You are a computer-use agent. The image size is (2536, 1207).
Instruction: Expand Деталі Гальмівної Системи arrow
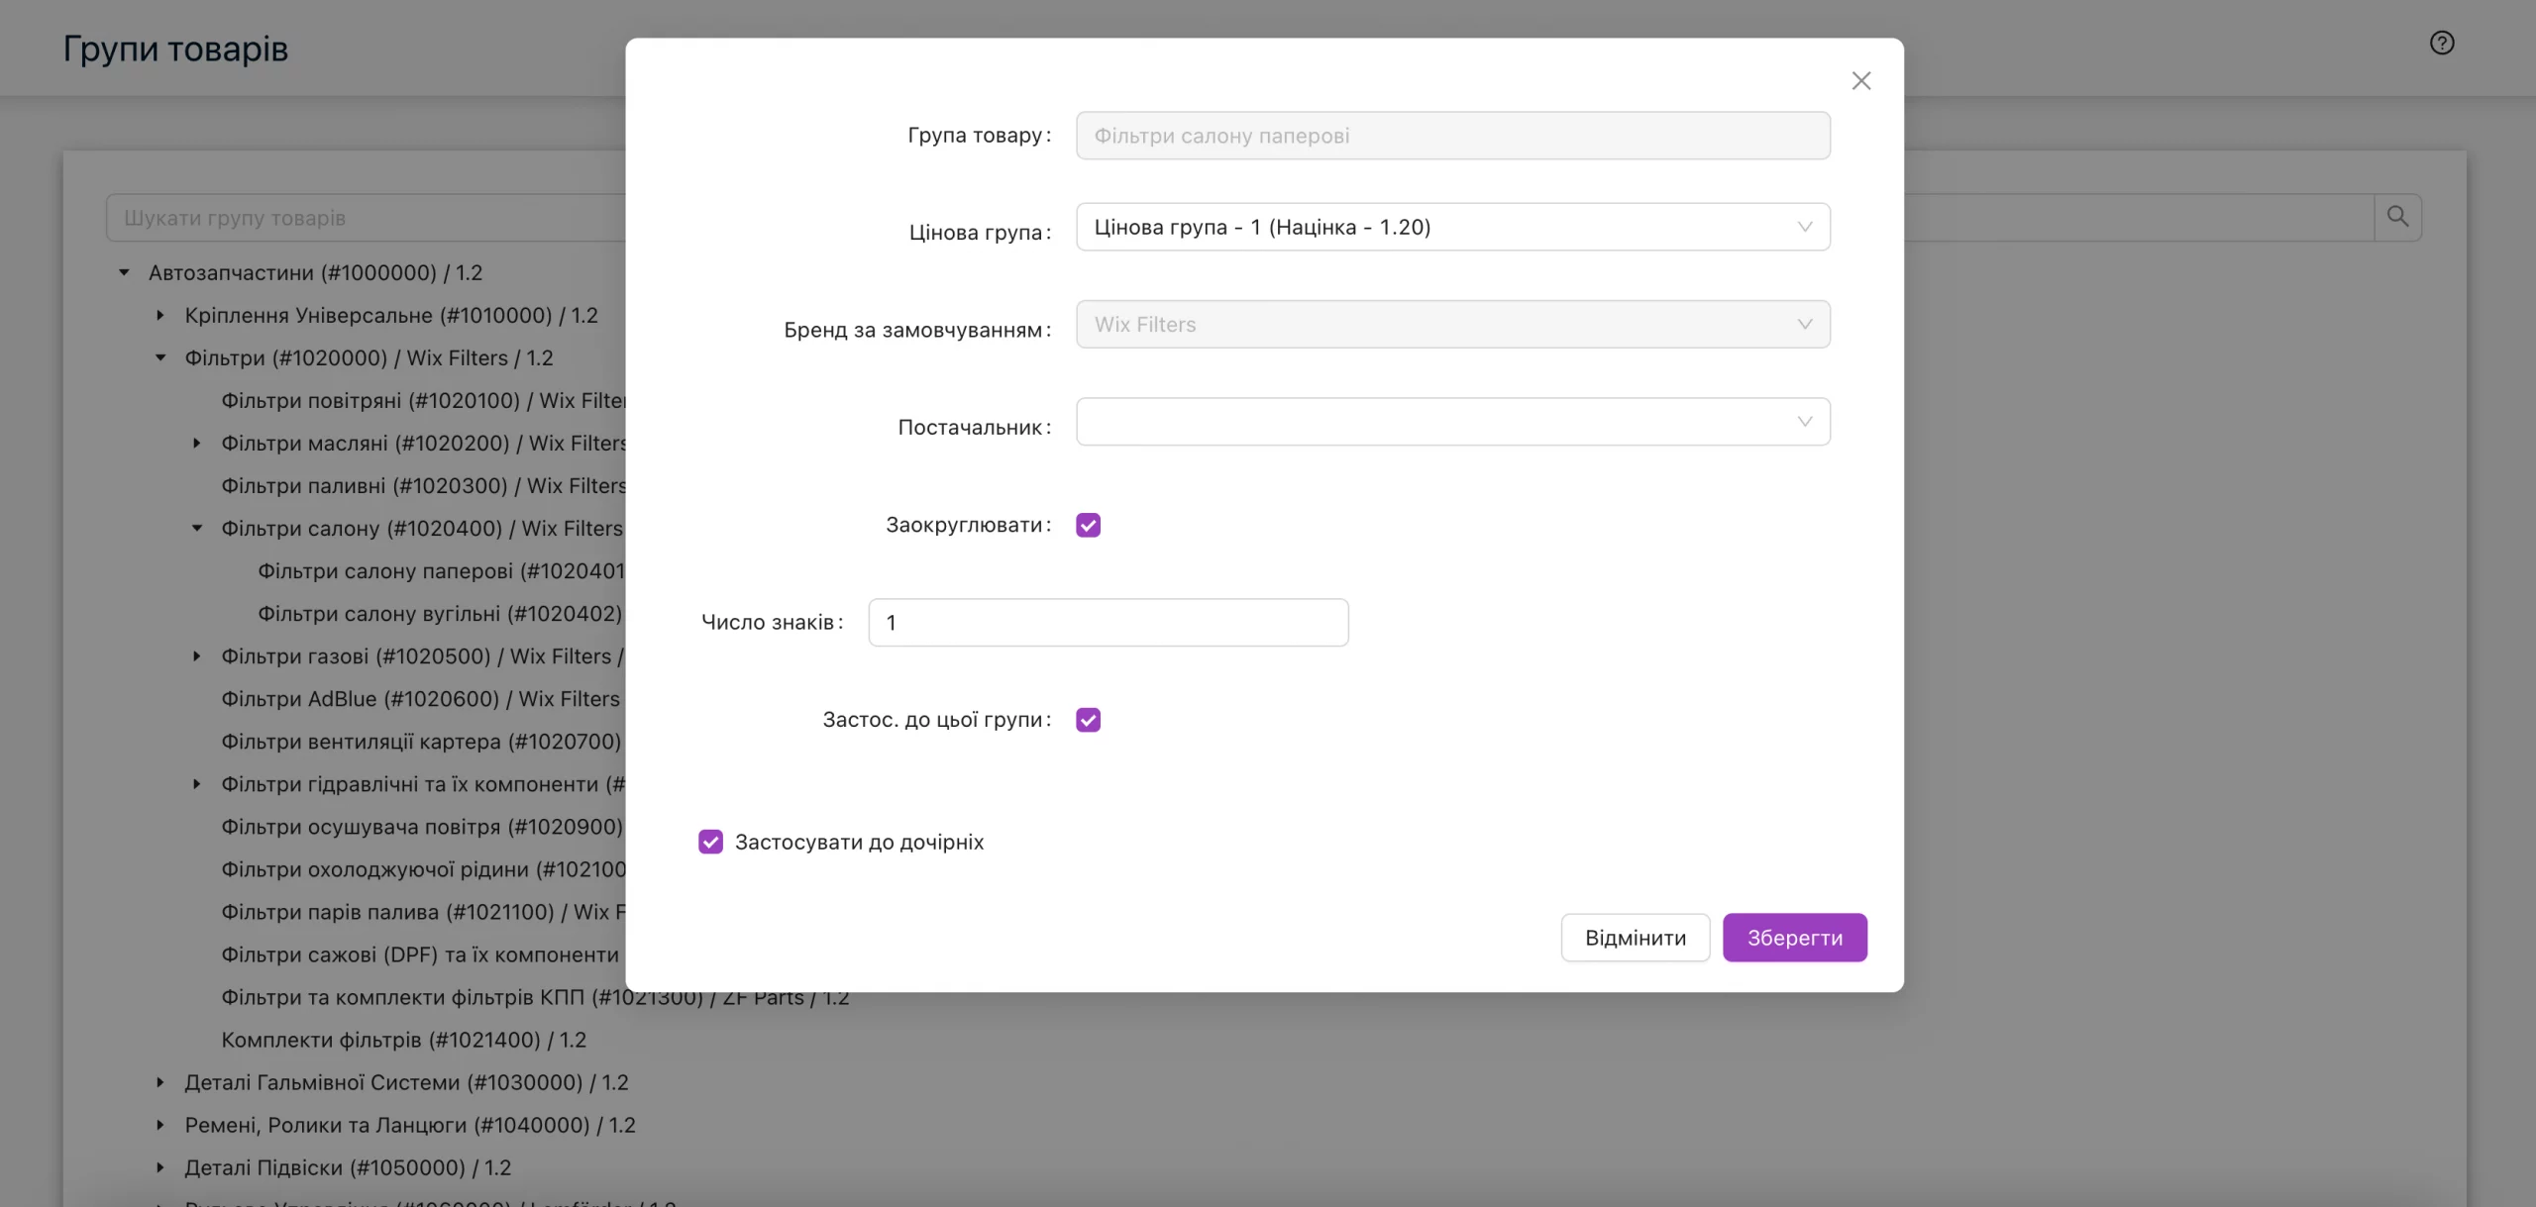[x=160, y=1082]
